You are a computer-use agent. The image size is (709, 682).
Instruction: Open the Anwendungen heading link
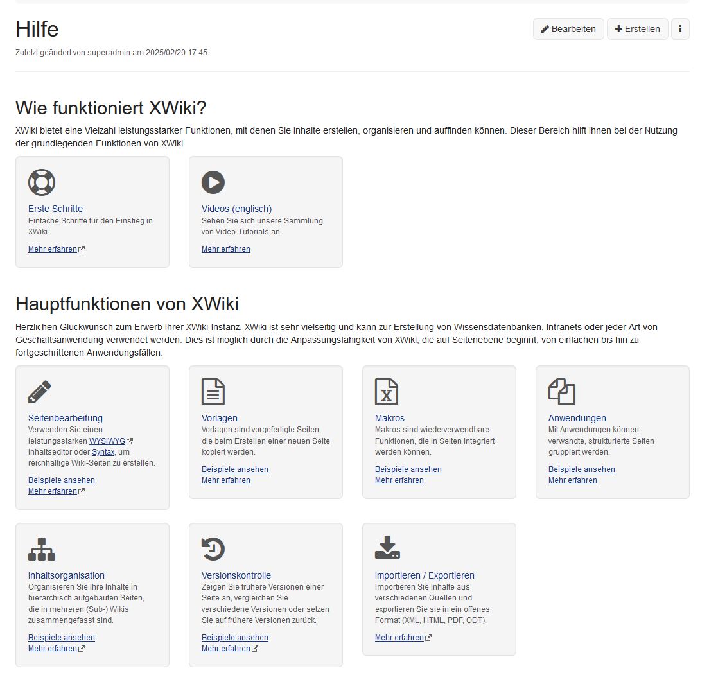pos(577,418)
